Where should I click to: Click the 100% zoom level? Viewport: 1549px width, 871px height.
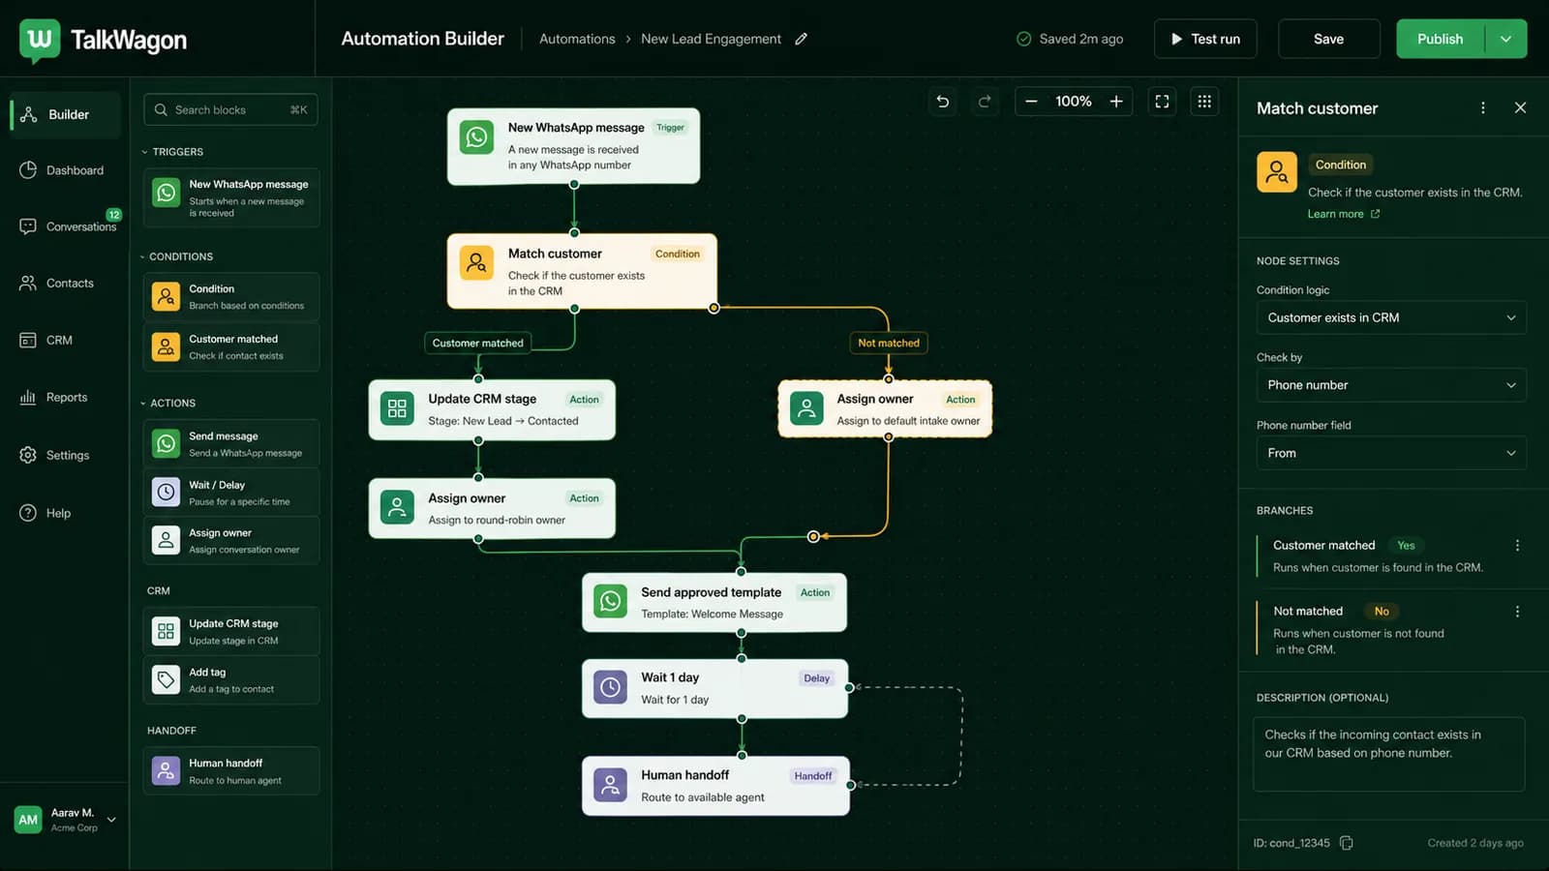click(1073, 102)
